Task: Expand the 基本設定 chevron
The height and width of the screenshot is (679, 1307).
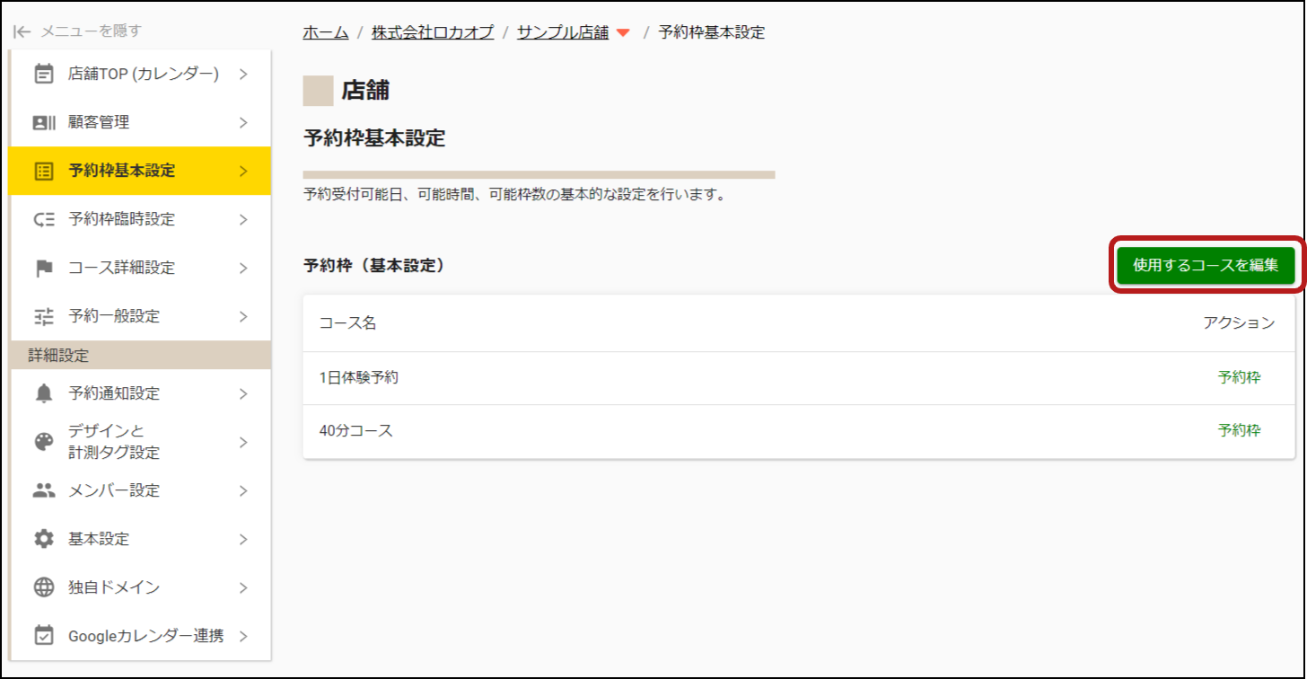Action: (x=243, y=539)
